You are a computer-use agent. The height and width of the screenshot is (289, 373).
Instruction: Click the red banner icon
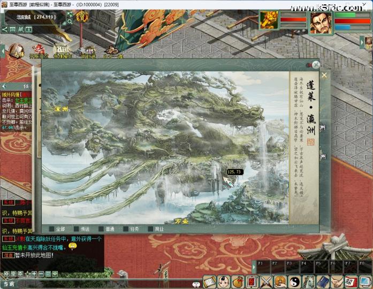[252, 282]
